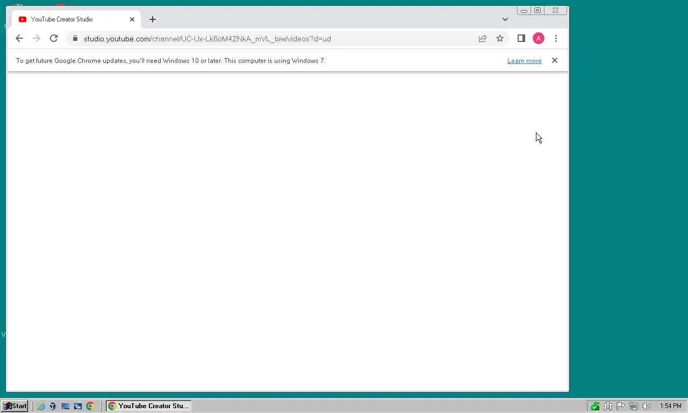
Task: Expand the tab search dropdown chevron
Action: (x=505, y=19)
